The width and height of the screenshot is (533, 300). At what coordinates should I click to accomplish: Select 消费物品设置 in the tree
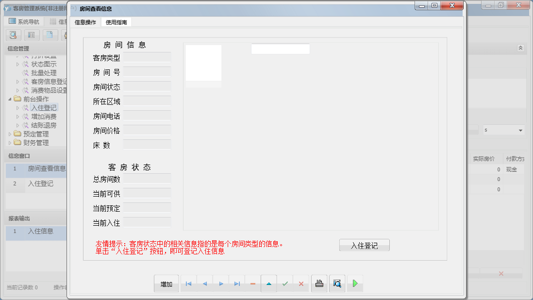tap(49, 91)
